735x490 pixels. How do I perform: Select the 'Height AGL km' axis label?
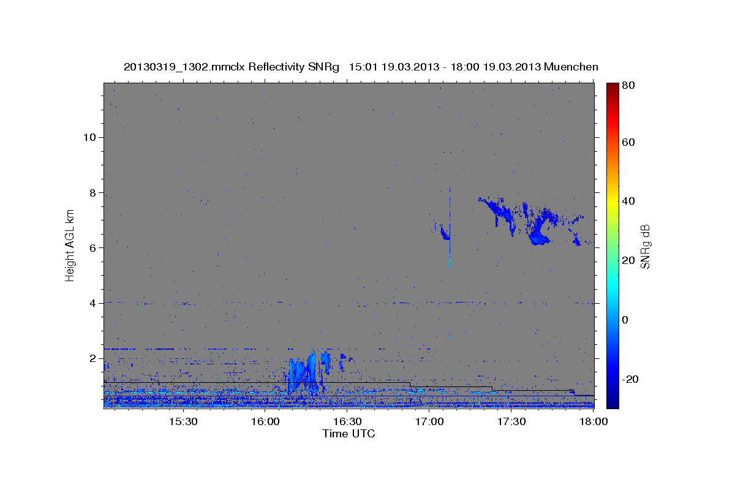70,245
